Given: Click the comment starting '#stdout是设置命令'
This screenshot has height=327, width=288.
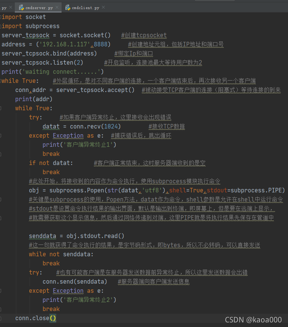Looking at the screenshot, I should tap(152, 209).
